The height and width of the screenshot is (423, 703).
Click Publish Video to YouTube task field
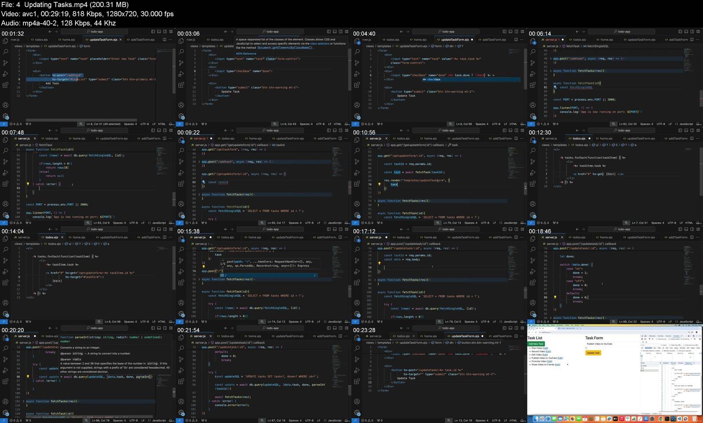[x=612, y=344]
